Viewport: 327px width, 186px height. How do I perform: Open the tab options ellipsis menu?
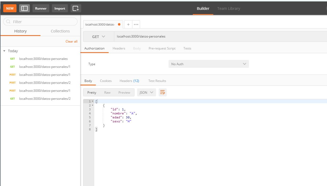pos(136,24)
